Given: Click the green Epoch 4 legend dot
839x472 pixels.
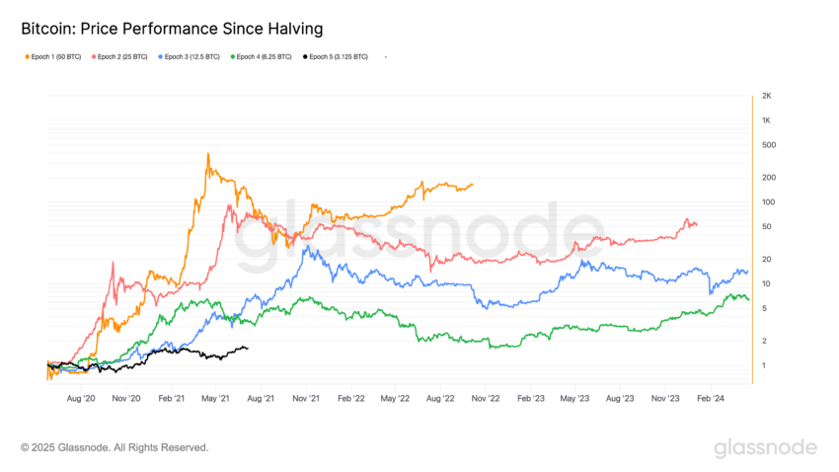Looking at the screenshot, I should pos(231,57).
